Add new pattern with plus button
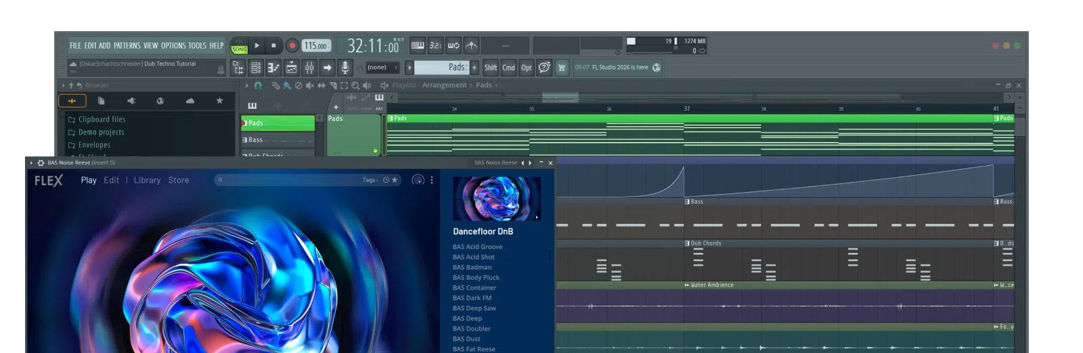1083x353 pixels. (x=474, y=68)
